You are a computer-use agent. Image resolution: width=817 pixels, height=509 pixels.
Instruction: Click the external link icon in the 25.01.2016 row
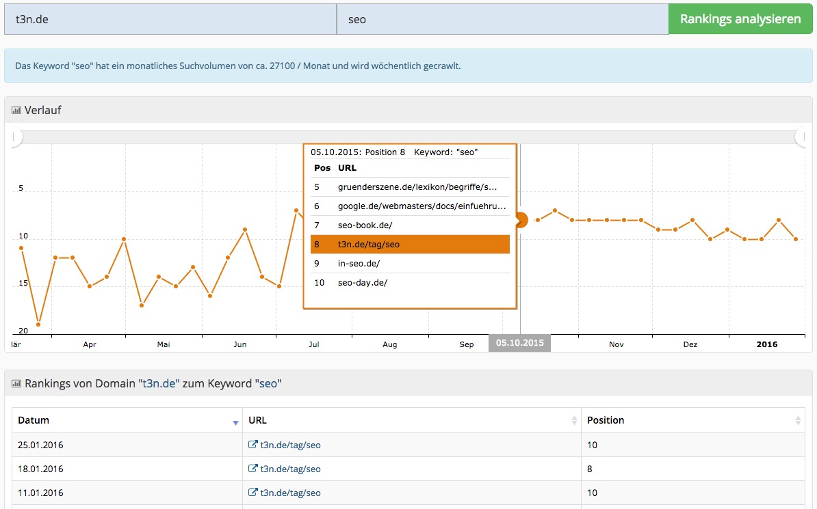[x=252, y=445]
